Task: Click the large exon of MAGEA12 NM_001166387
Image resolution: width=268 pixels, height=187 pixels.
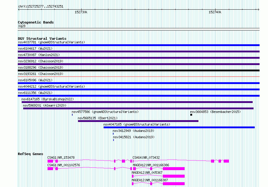Action: click(x=174, y=184)
